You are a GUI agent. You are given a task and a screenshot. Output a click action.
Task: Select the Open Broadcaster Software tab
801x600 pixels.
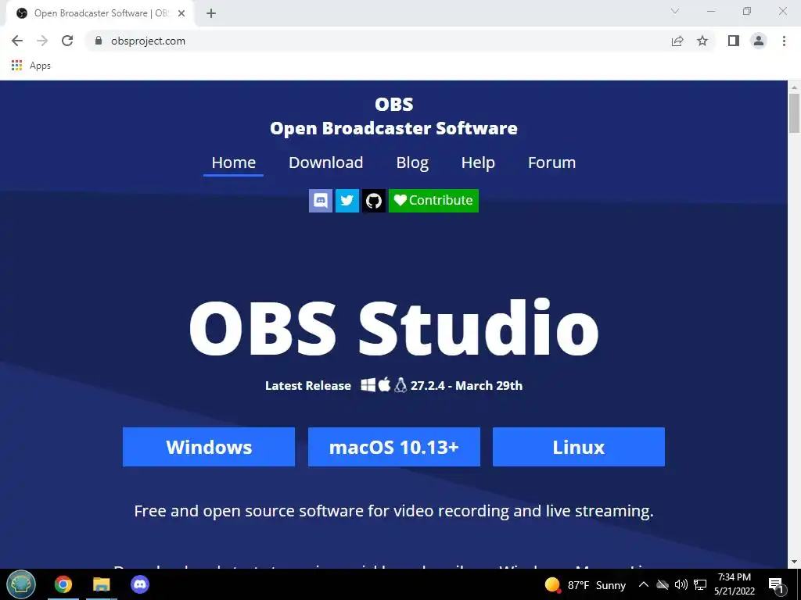100,13
